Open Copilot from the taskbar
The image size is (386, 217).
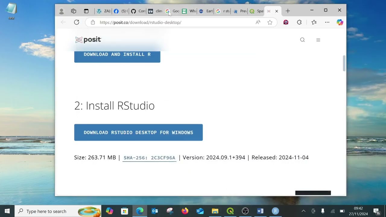click(x=109, y=211)
